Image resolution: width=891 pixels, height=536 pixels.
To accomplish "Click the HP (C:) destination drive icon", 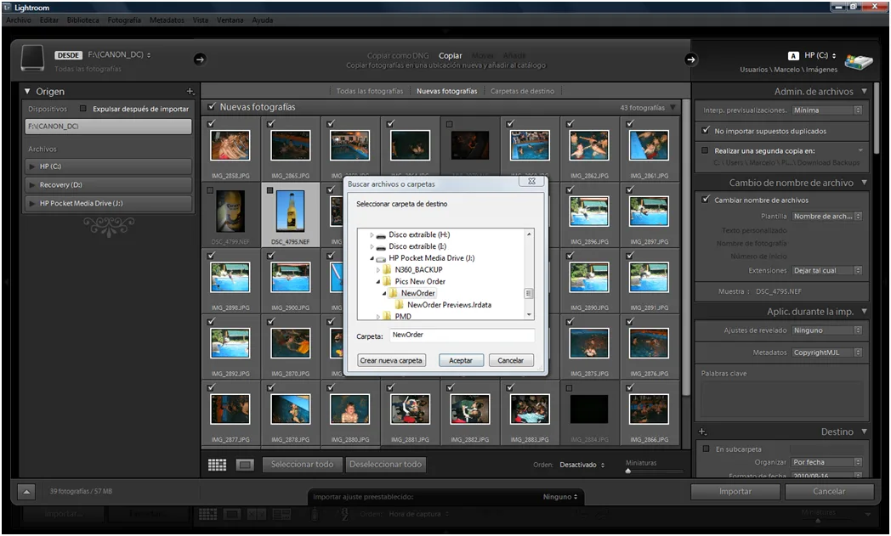I will pyautogui.click(x=860, y=62).
